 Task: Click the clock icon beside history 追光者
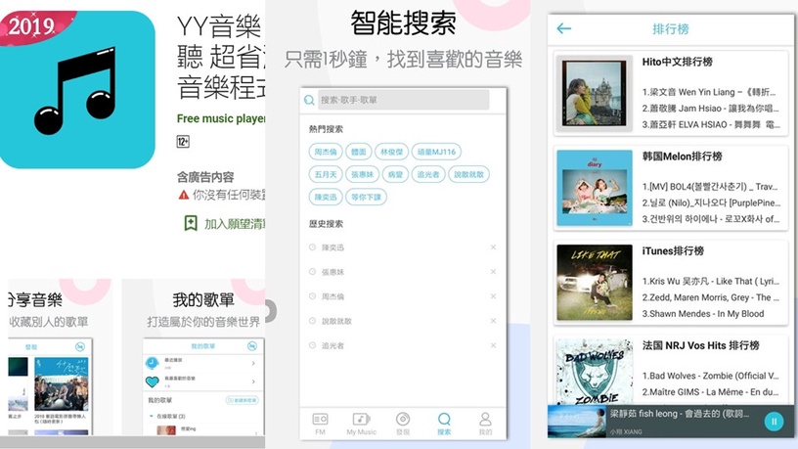(x=313, y=344)
